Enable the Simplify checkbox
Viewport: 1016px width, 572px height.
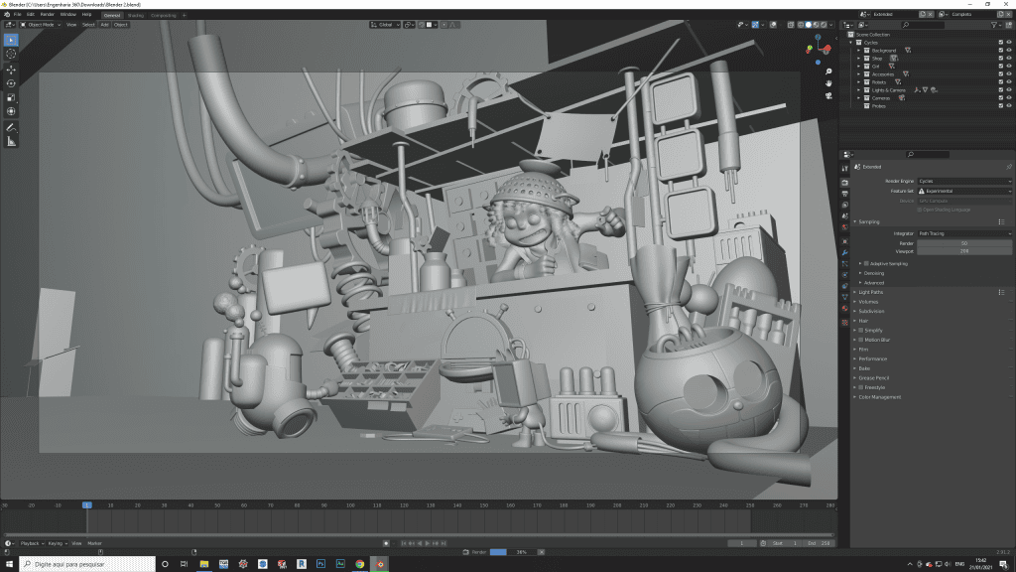[861, 330]
